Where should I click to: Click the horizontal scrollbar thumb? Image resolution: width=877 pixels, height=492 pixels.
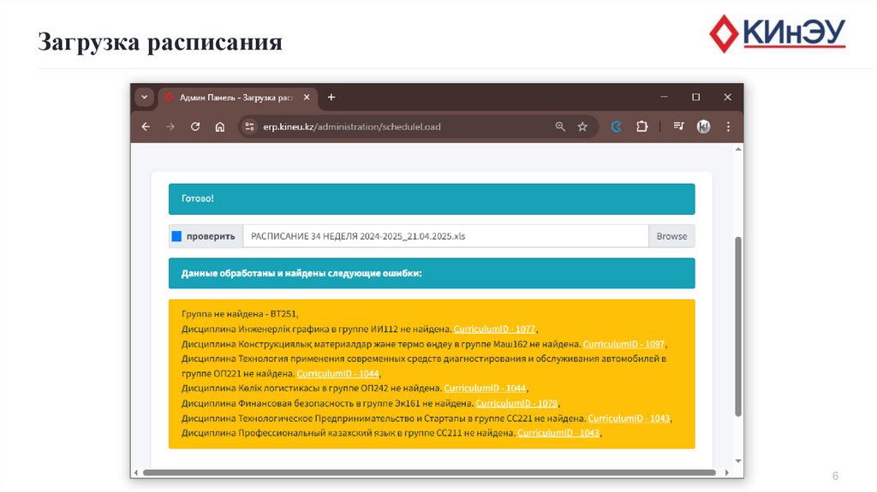[x=429, y=472]
